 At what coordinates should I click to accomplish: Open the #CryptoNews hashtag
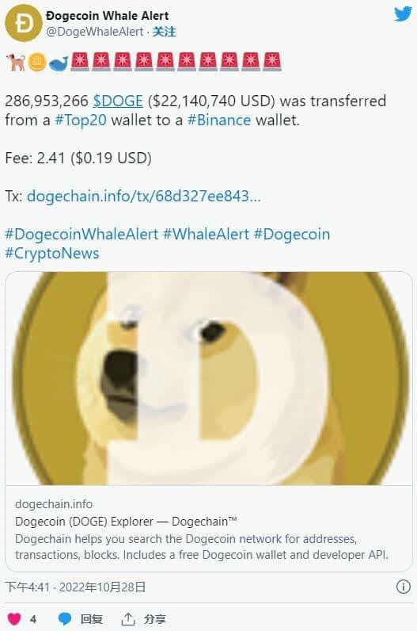click(x=51, y=254)
